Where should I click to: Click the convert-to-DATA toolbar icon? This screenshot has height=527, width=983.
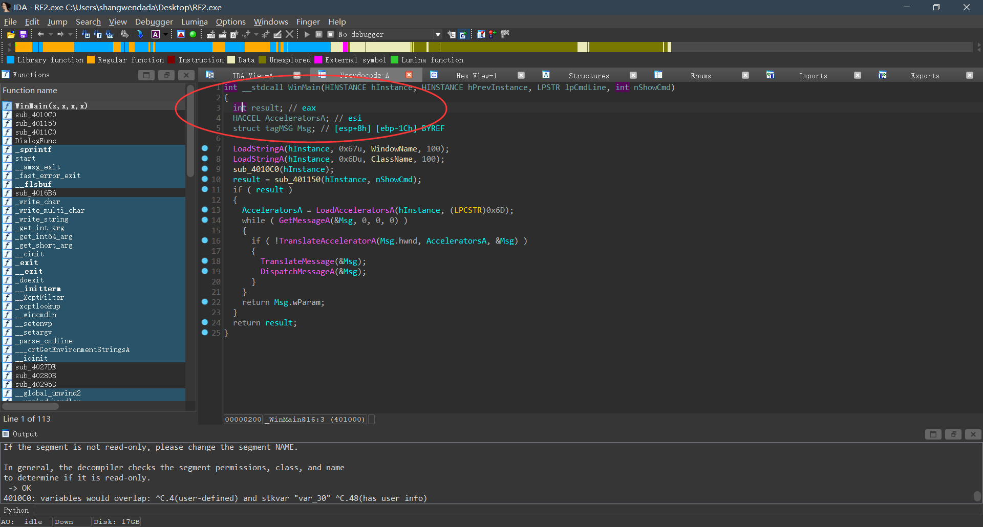[222, 34]
